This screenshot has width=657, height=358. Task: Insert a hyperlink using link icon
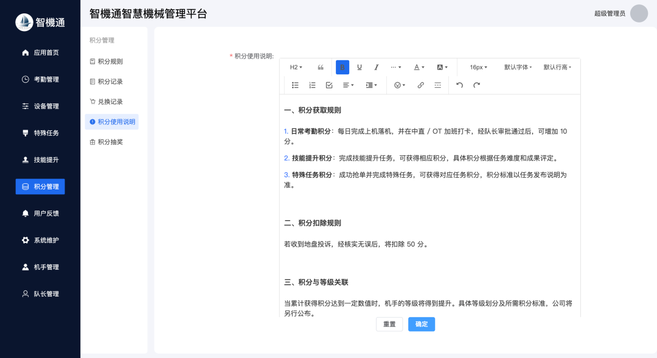(421, 85)
